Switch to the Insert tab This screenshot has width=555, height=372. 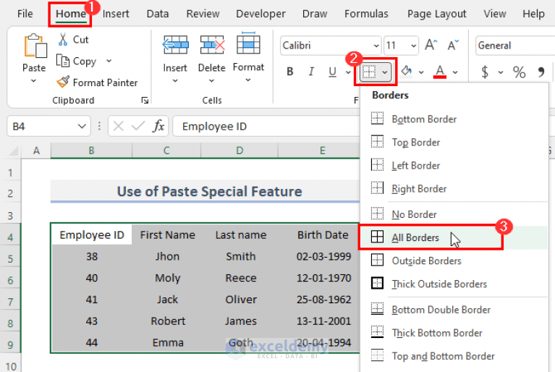point(116,14)
